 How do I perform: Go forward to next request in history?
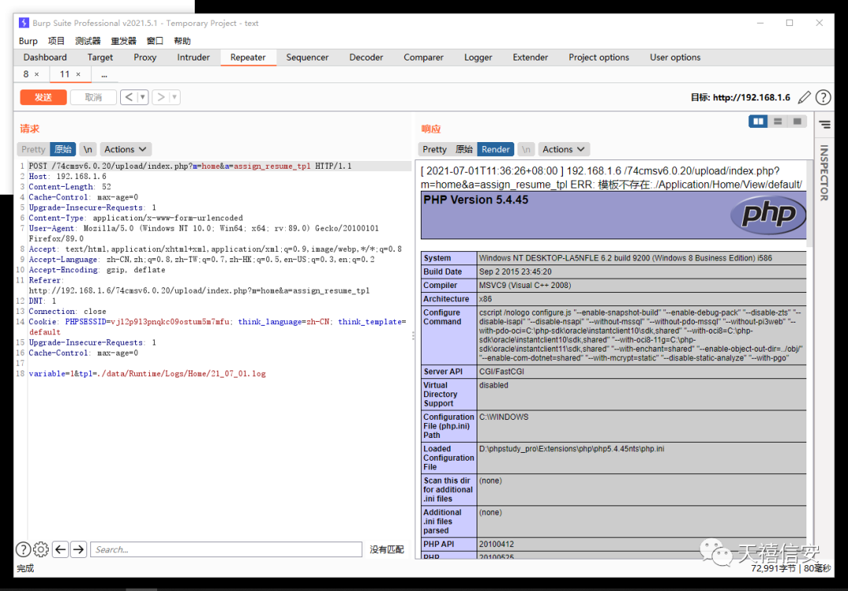[161, 97]
